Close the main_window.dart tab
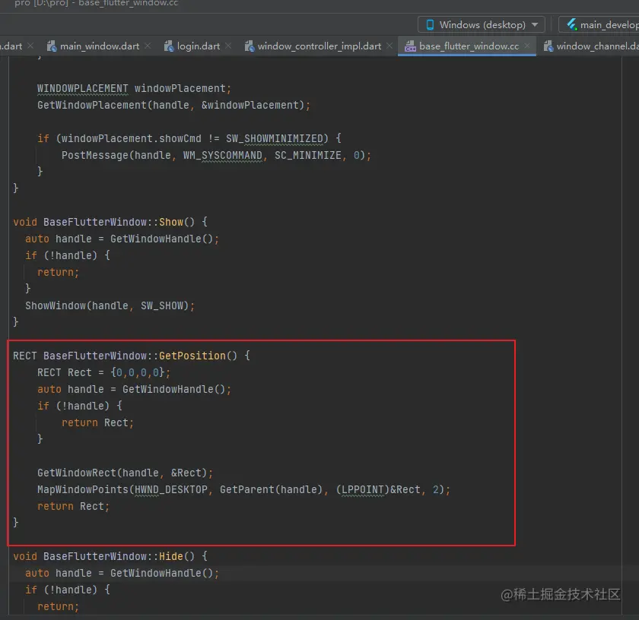This screenshot has width=639, height=620. (148, 46)
